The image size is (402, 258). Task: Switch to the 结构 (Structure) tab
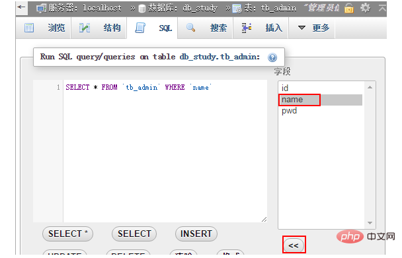click(99, 28)
